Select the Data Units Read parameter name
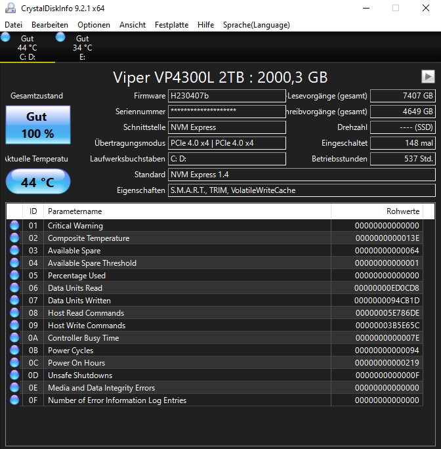 pos(75,288)
